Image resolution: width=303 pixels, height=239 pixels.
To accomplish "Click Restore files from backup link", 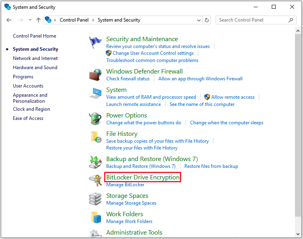I will pyautogui.click(x=211, y=166).
